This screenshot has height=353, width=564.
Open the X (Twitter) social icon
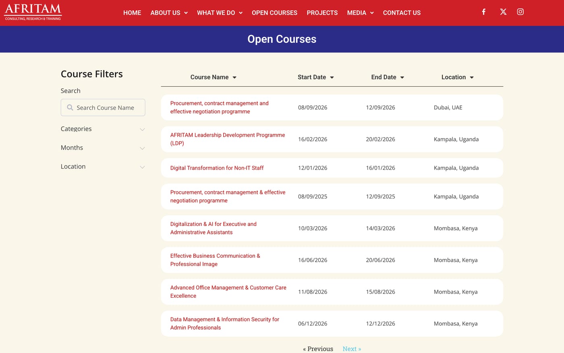503,12
